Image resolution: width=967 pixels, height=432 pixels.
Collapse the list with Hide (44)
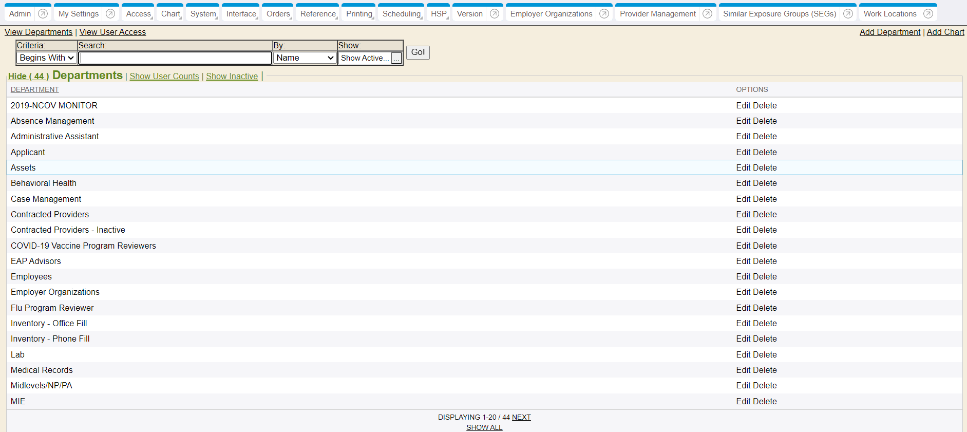28,76
